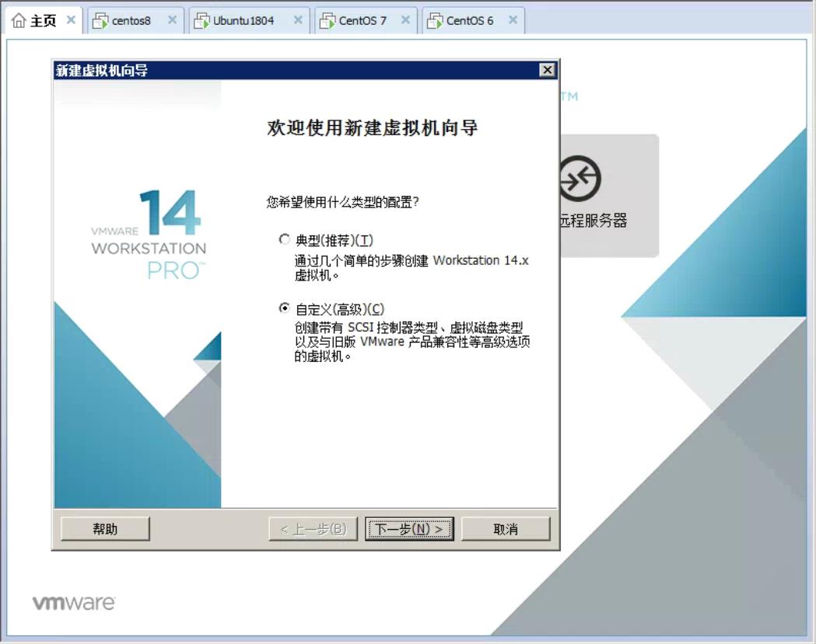Click the VM icon on centos8 tab
Screen dimensions: 816x644
pos(100,21)
